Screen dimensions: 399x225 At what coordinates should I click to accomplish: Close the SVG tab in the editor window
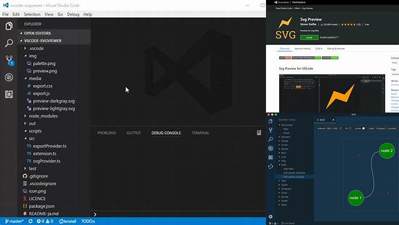[333, 120]
